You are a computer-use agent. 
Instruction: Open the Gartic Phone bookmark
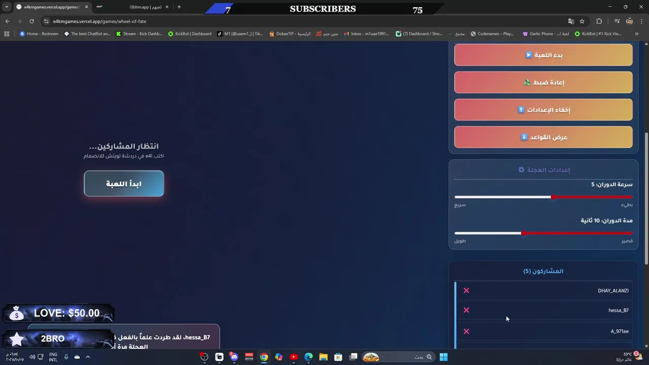pyautogui.click(x=546, y=34)
